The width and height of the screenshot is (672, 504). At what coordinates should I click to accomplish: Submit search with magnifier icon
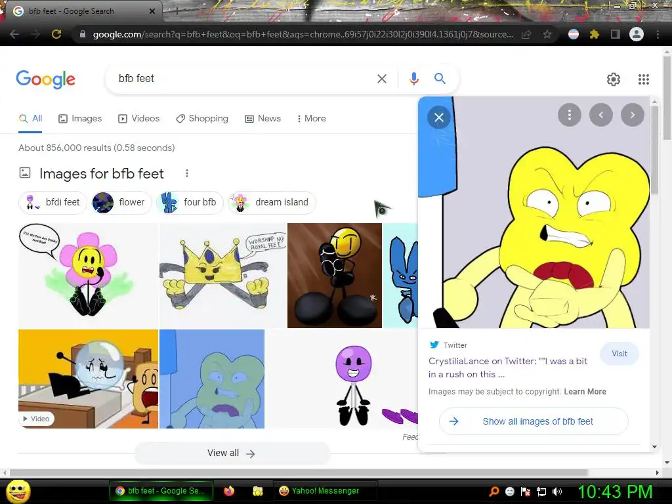tap(440, 79)
